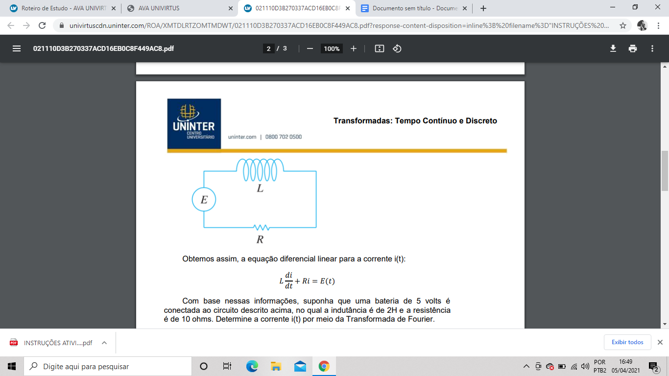Viewport: 669px width, 376px height.
Task: Click the zoom out minus button
Action: [310, 48]
